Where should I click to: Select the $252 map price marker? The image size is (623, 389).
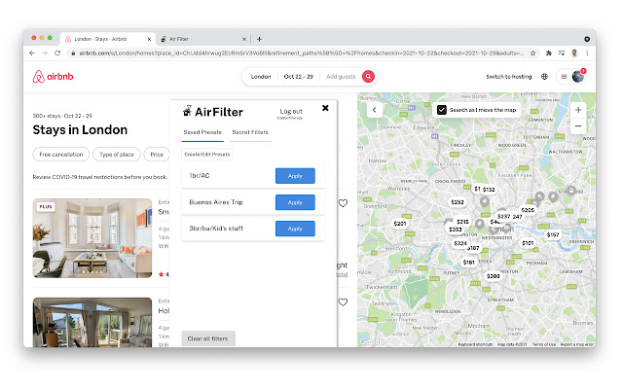click(458, 202)
